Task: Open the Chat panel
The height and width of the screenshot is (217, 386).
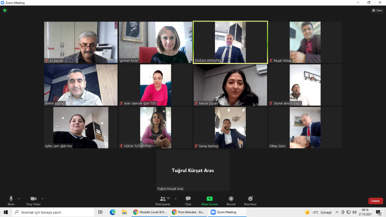Action: pyautogui.click(x=188, y=200)
